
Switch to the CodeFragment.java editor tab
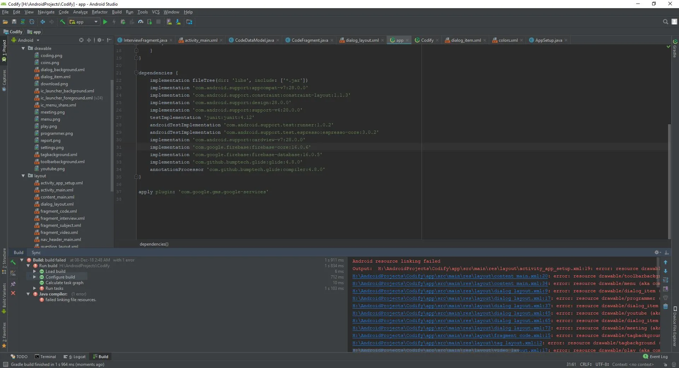point(309,40)
